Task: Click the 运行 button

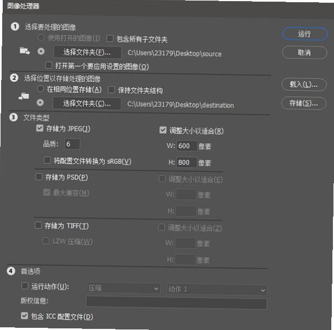Action: point(304,34)
